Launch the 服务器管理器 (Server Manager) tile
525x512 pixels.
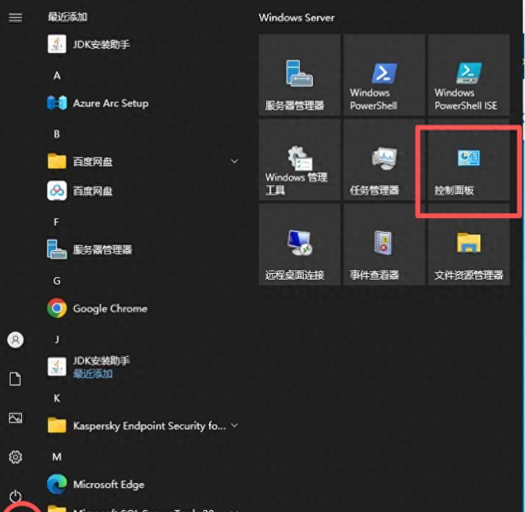299,75
